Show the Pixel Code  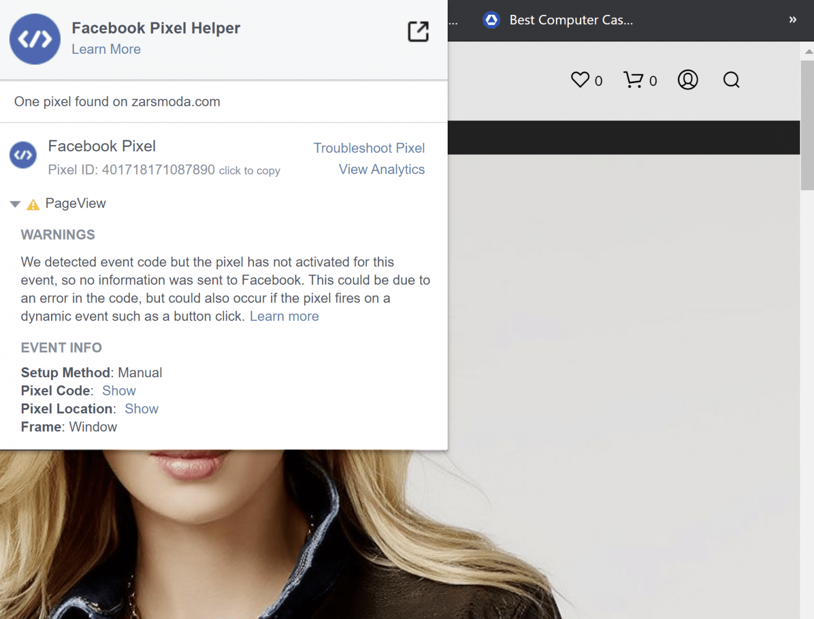(119, 391)
